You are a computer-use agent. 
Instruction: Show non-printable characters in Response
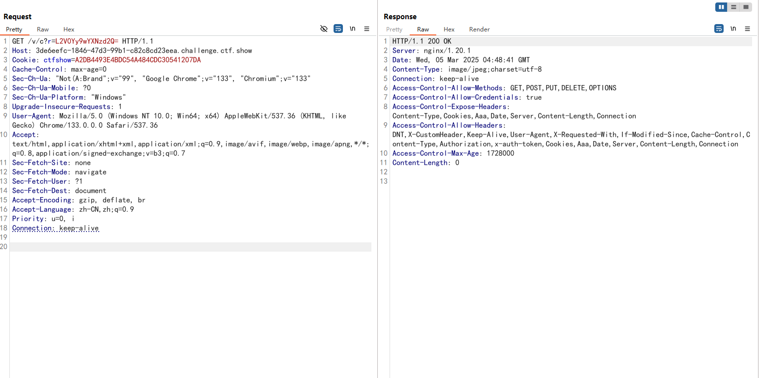733,29
